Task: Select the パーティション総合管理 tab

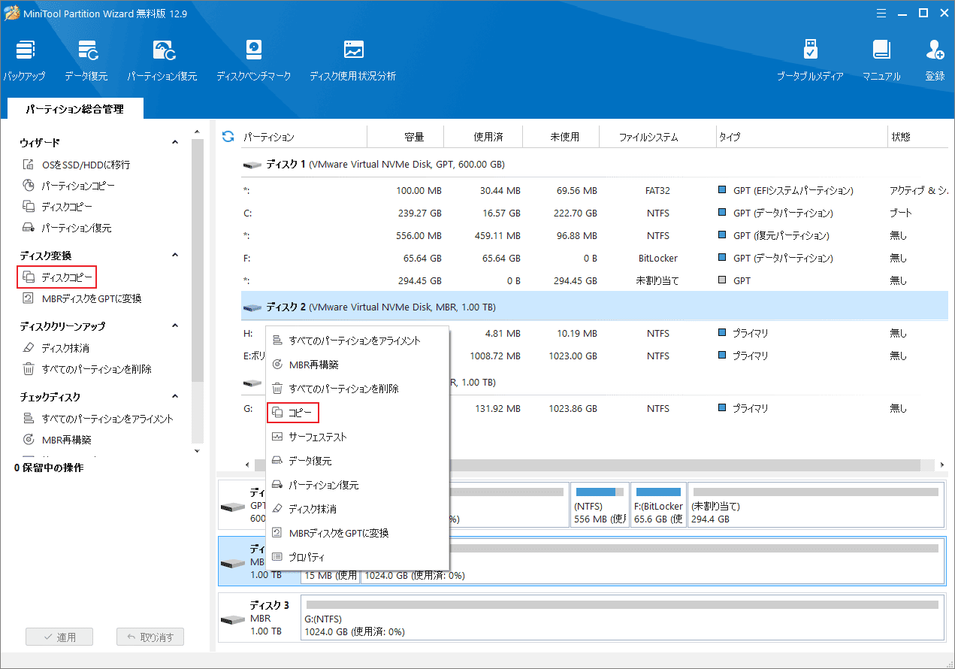Action: coord(74,109)
